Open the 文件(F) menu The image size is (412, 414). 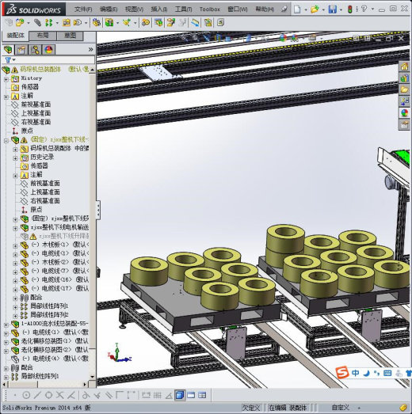83,9
